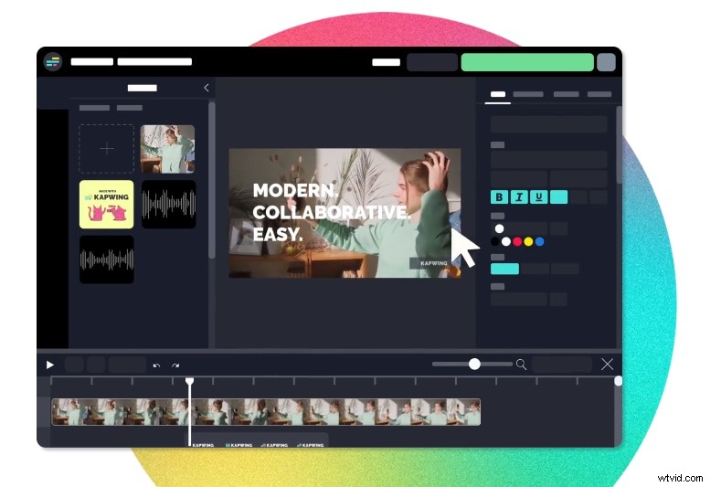This screenshot has height=487, width=721.
Task: Click the gray square button beside export
Action: click(x=606, y=62)
